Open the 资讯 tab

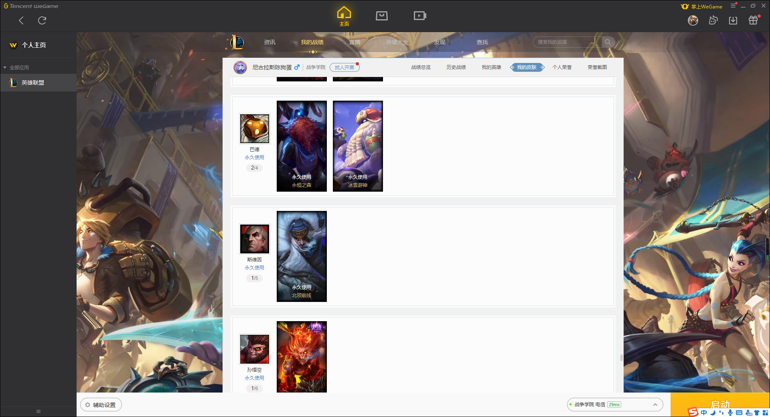tap(269, 42)
